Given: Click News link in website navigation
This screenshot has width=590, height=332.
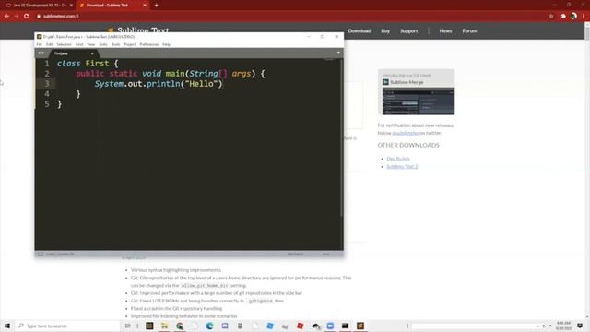Looking at the screenshot, I should pos(445,30).
